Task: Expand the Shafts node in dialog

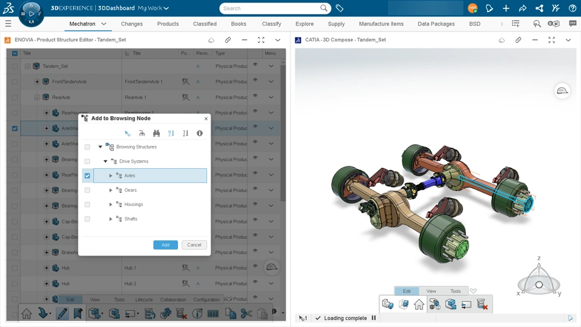Action: [110, 219]
